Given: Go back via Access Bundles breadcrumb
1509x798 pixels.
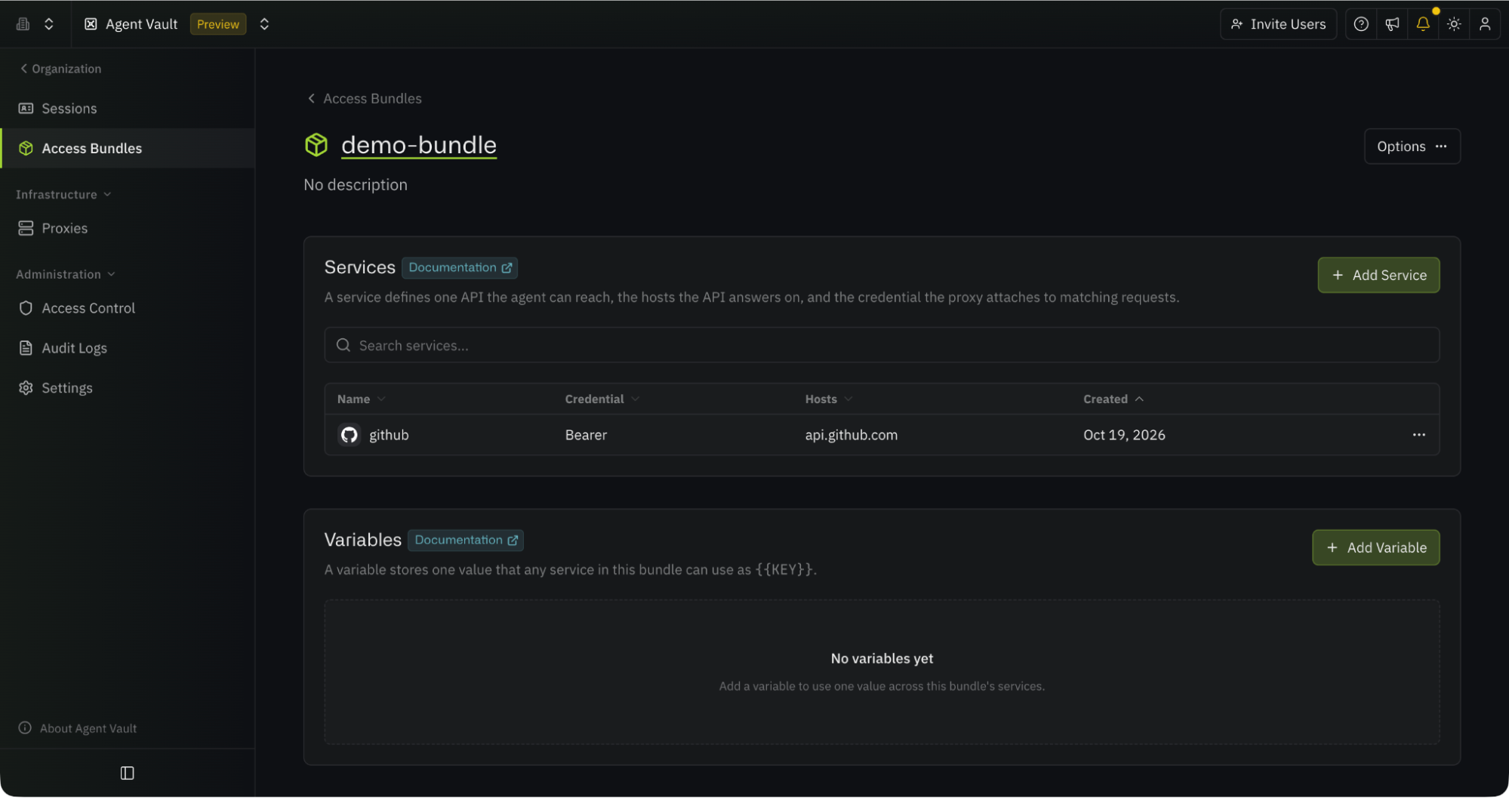Looking at the screenshot, I should click(x=365, y=99).
